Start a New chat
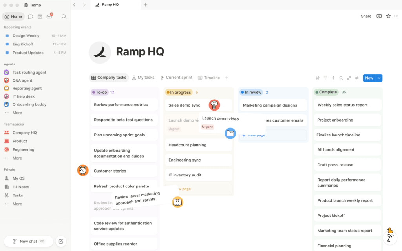Image resolution: width=402 pixels, height=251 pixels. click(28, 241)
